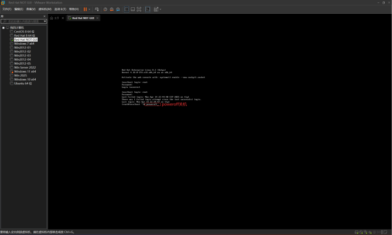This screenshot has width=392, height=235.
Task: Enter full screen mode via toolbar icon
Action: click(x=139, y=9)
